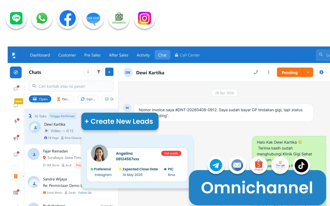Click the search magnifier in the navbar
Screen dimensions: 330x206
click(x=321, y=54)
